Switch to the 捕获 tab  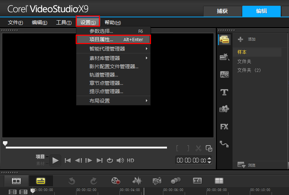tap(222, 11)
